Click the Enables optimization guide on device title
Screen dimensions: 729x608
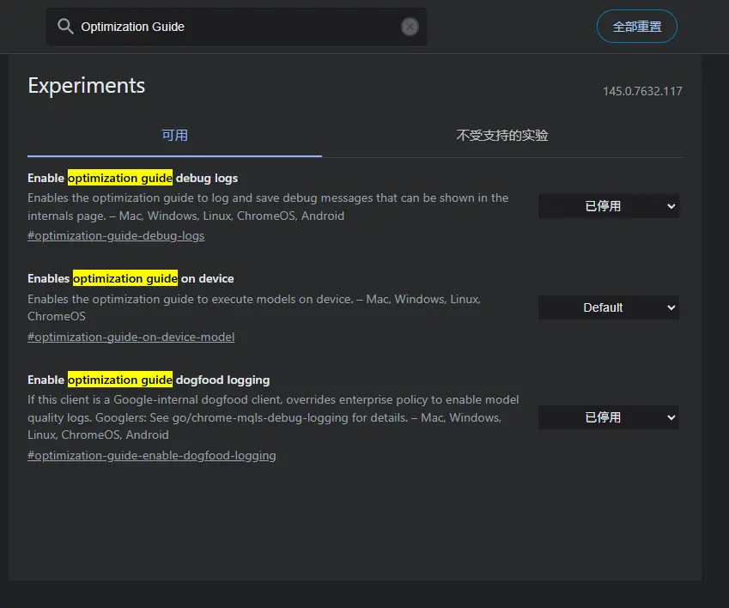(x=129, y=278)
